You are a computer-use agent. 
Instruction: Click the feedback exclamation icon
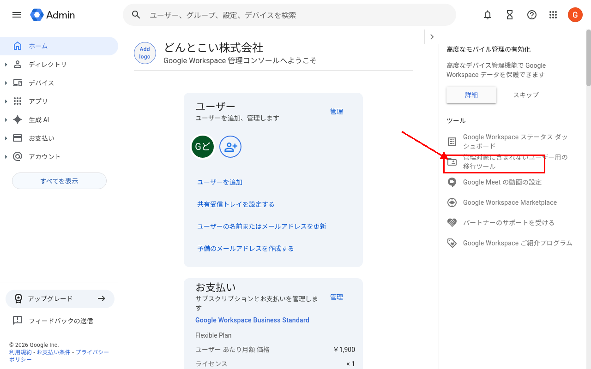tap(18, 320)
